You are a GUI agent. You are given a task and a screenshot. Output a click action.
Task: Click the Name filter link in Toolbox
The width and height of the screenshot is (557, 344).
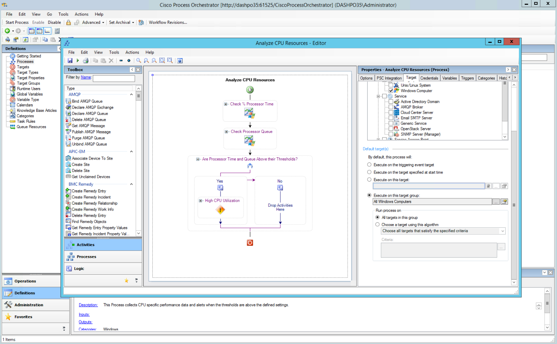click(86, 77)
